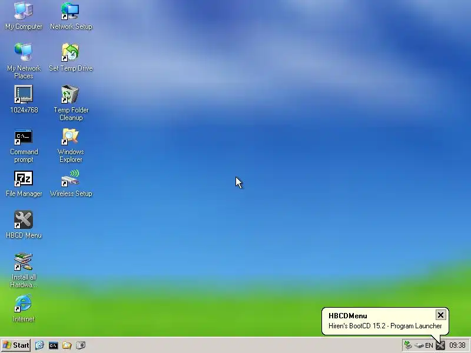This screenshot has width=471, height=353.
Task: Open the Network Setup shortcut
Action: click(71, 16)
